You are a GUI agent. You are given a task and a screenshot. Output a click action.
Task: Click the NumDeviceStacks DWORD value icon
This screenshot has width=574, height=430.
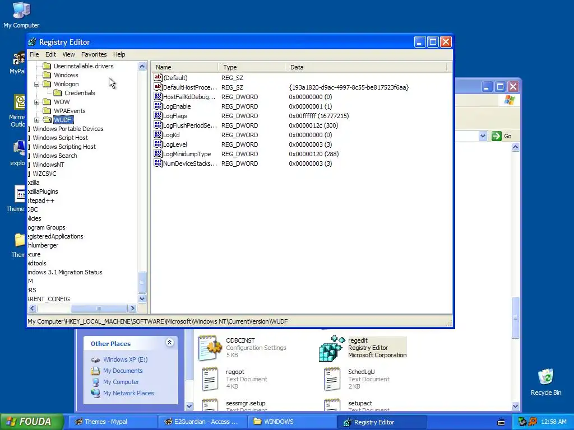pos(158,163)
